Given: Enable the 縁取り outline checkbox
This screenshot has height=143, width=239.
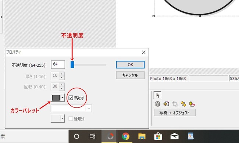Looking at the screenshot, I should click(71, 119).
